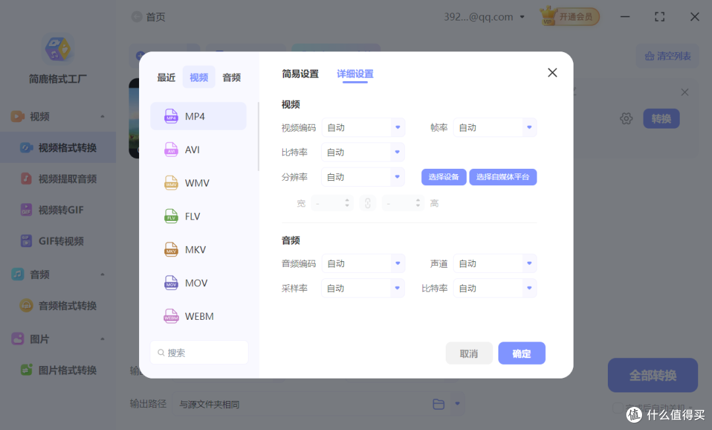Collapse the 视频 sidebar section
Screen dimensions: 712x430
tap(102, 117)
